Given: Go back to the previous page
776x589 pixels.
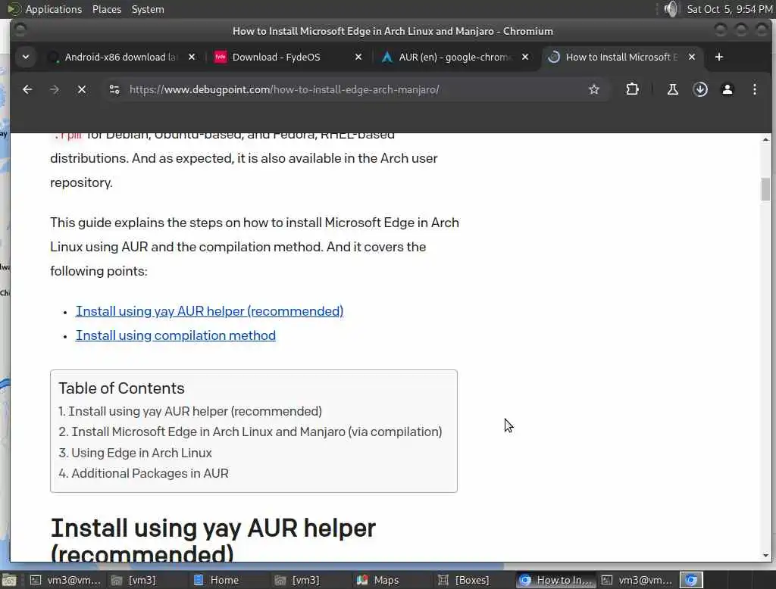Looking at the screenshot, I should (27, 89).
